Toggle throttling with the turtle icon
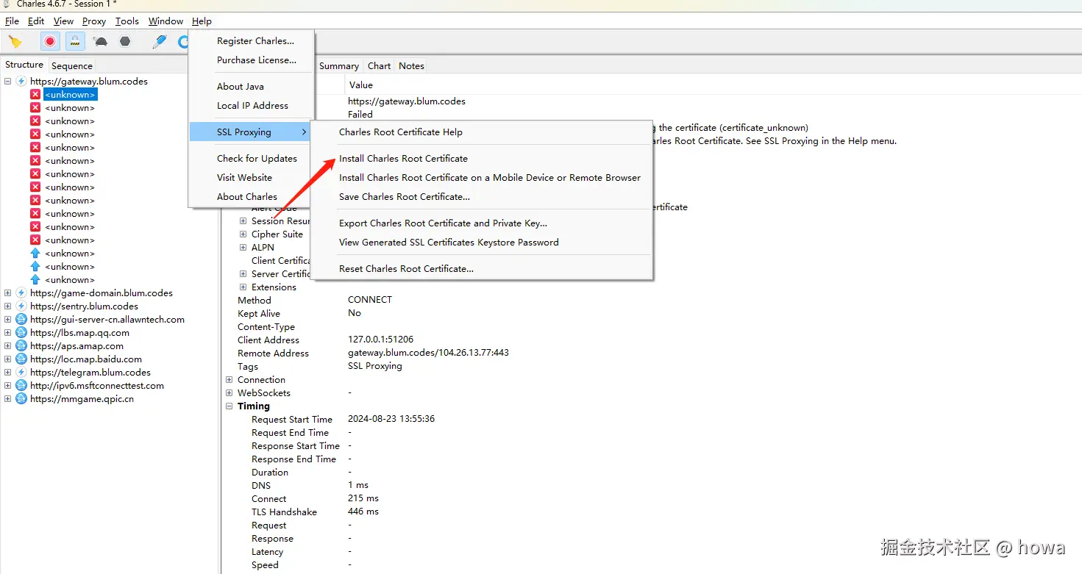 100,42
